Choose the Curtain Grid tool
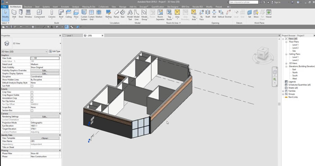315x166 pixels. 91,15
